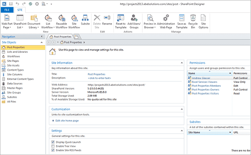Select the Andrew Glasser permission entry
This screenshot has height=155, width=251.
[x=201, y=78]
